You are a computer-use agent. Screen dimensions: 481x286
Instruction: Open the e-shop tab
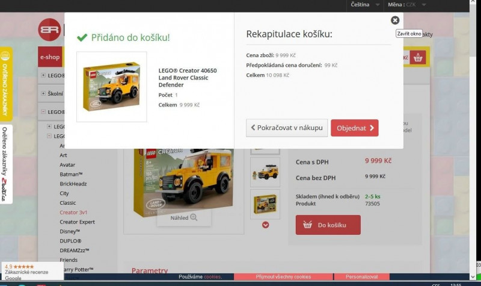[x=50, y=57]
